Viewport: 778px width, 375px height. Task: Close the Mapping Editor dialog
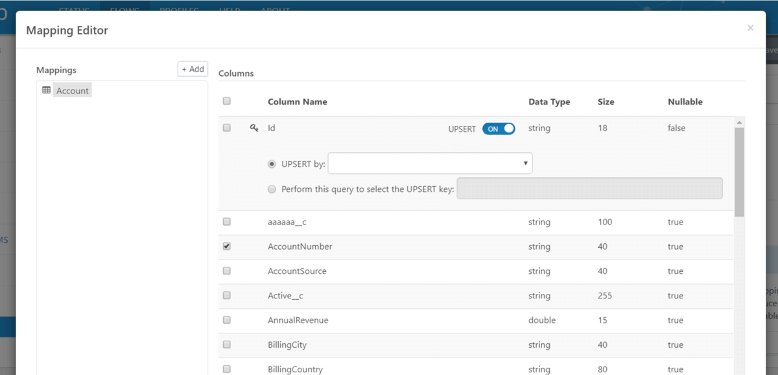750,28
